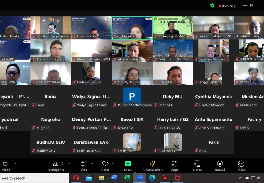Open the Apps icon in toolbar
The image size is (264, 183).
(x=175, y=164)
